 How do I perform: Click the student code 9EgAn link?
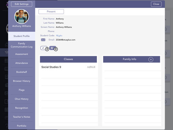click(x=59, y=35)
